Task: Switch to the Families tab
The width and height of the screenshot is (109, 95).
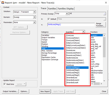Action: (x=52, y=9)
